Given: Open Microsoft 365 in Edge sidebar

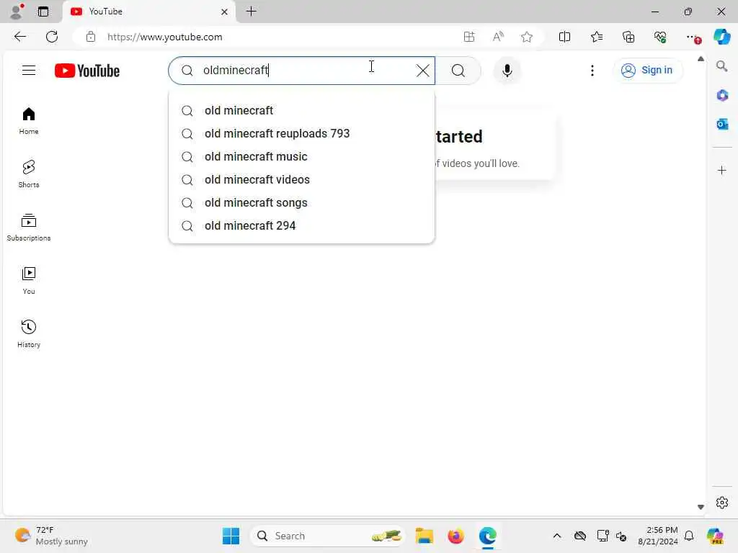Looking at the screenshot, I should (x=722, y=96).
